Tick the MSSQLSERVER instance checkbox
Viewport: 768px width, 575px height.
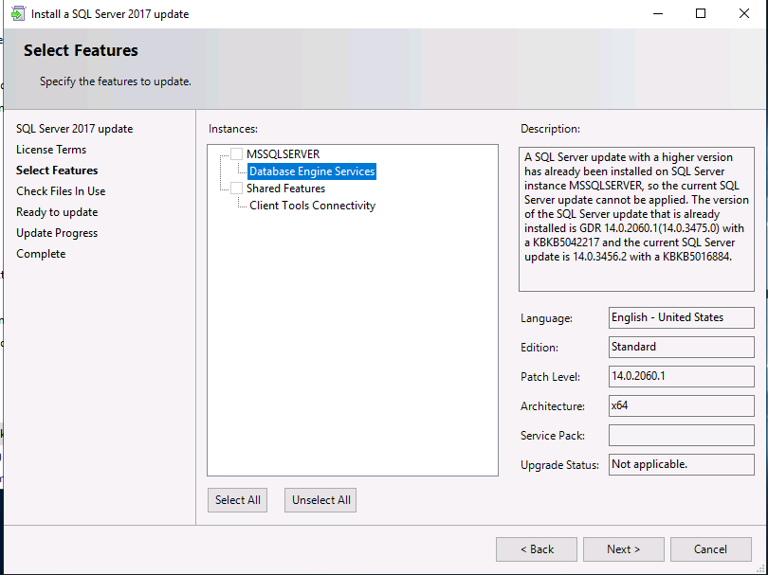[x=237, y=154]
